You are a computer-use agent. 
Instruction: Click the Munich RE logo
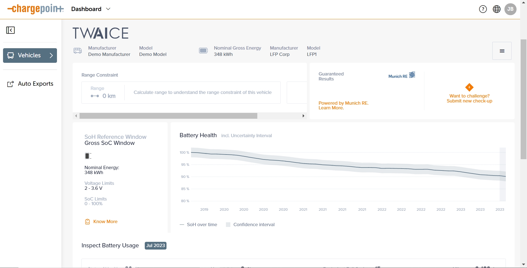(402, 75)
